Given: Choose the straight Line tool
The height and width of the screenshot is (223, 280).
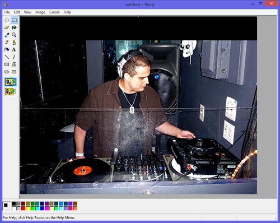Looking at the screenshot, I should [7, 57].
